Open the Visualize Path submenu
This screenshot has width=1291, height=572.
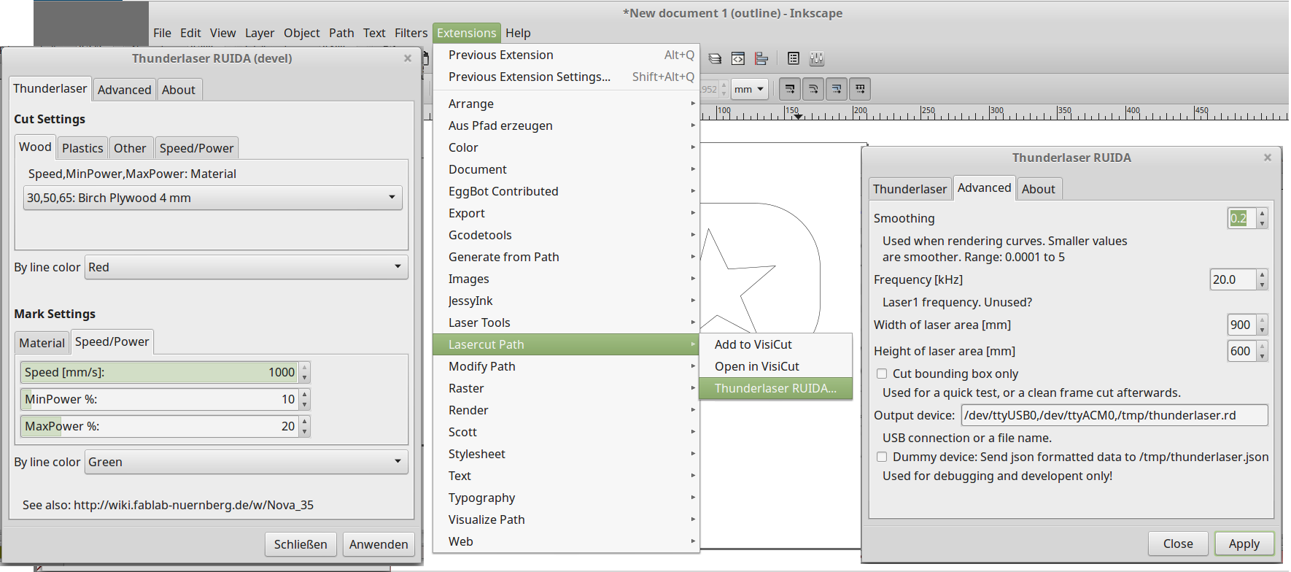coord(566,519)
